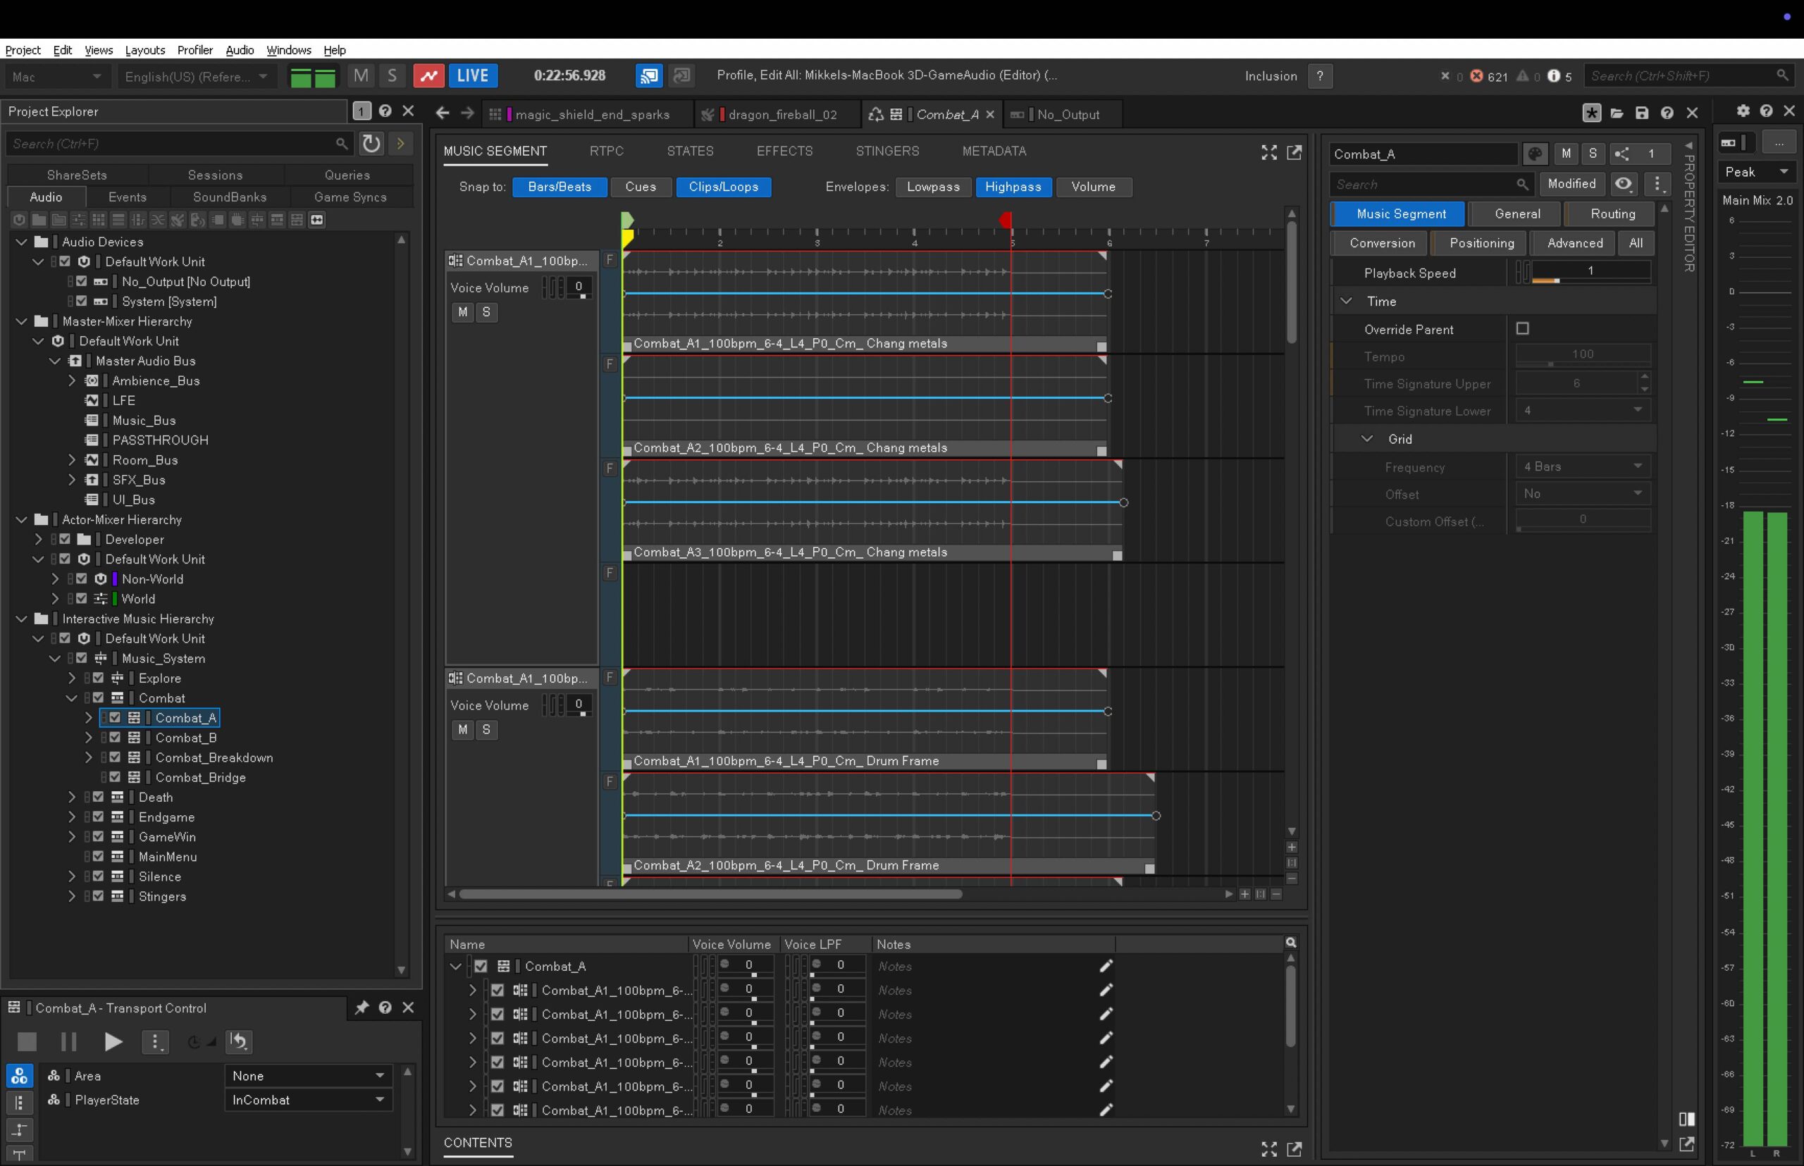Open the PlayerState InCombat dropdown
The height and width of the screenshot is (1166, 1804).
click(x=307, y=1099)
